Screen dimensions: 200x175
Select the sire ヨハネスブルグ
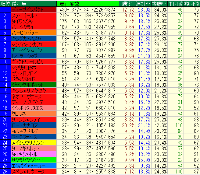(x=34, y=131)
